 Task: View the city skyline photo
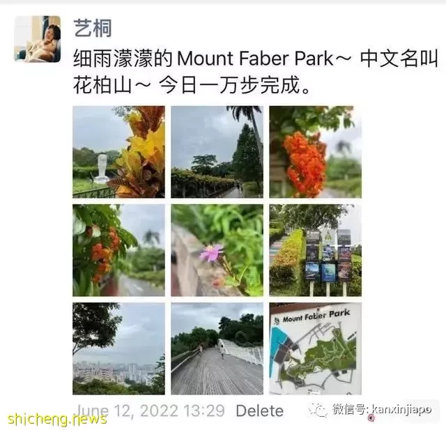click(118, 348)
